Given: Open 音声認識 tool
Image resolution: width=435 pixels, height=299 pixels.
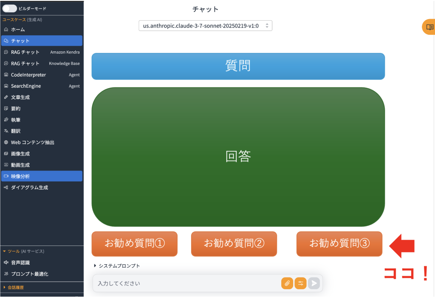Looking at the screenshot, I should [42, 263].
